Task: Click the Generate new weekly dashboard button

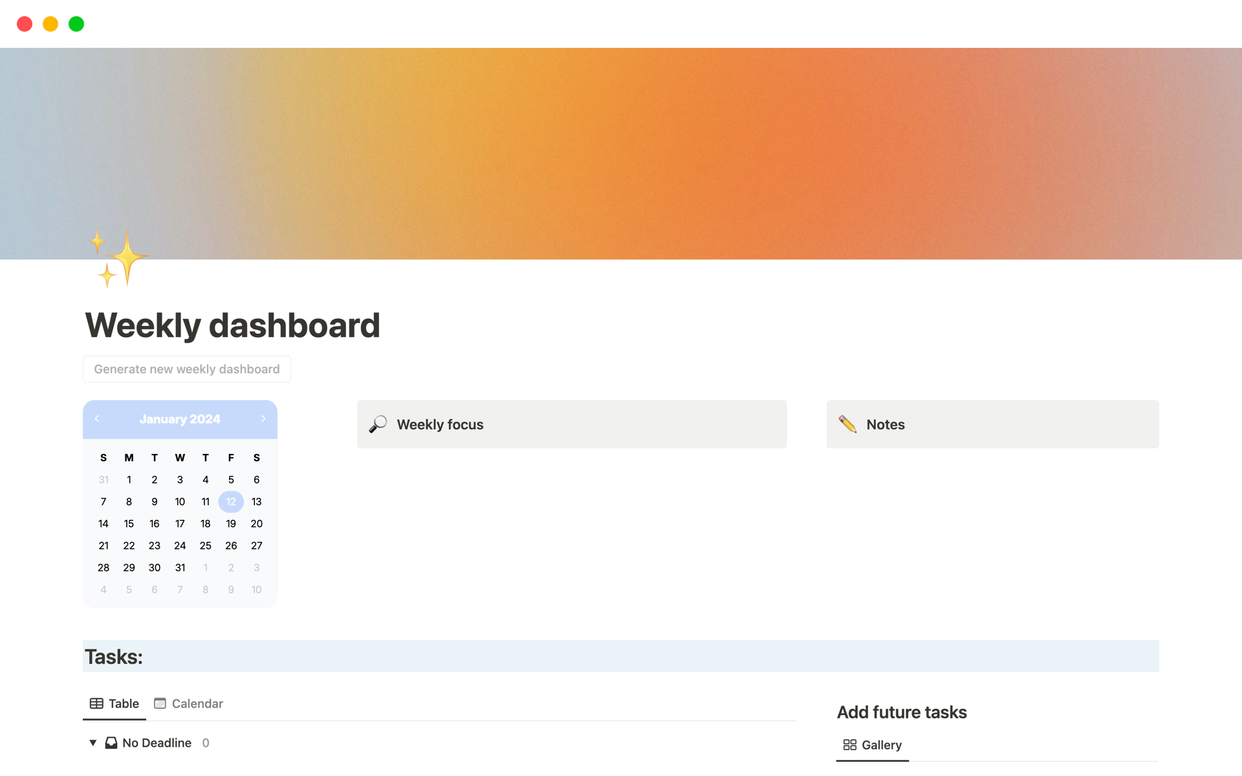Action: tap(187, 369)
